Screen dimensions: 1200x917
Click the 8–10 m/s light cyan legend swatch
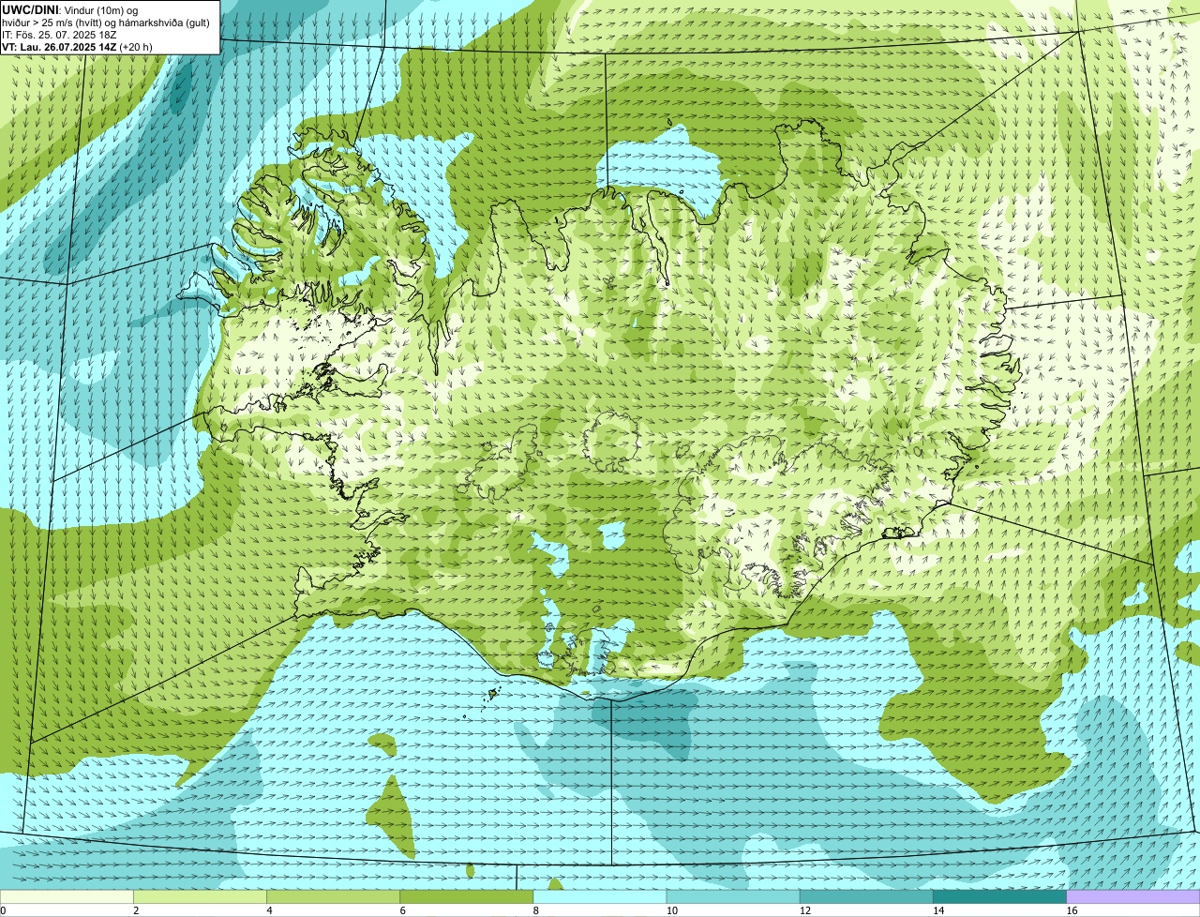coord(600,897)
